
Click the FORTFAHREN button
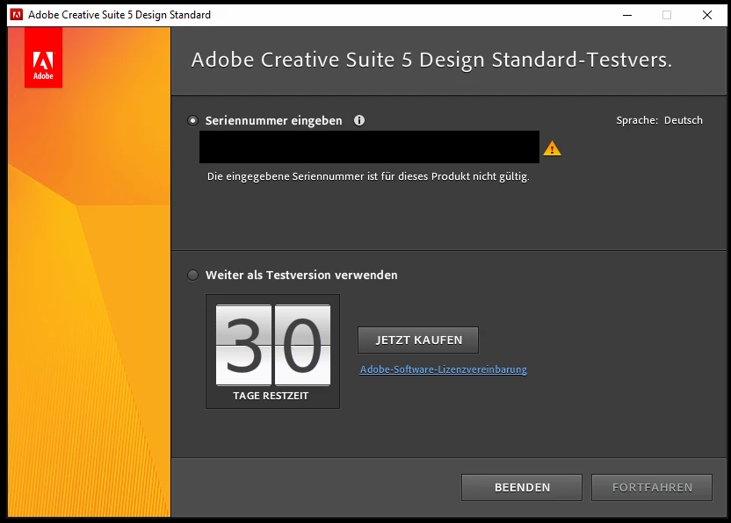click(652, 487)
